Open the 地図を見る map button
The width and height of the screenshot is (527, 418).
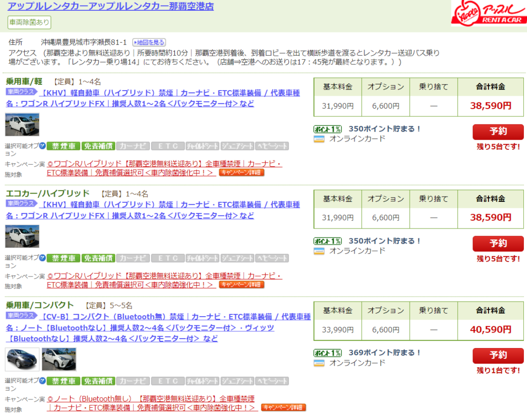coord(149,42)
